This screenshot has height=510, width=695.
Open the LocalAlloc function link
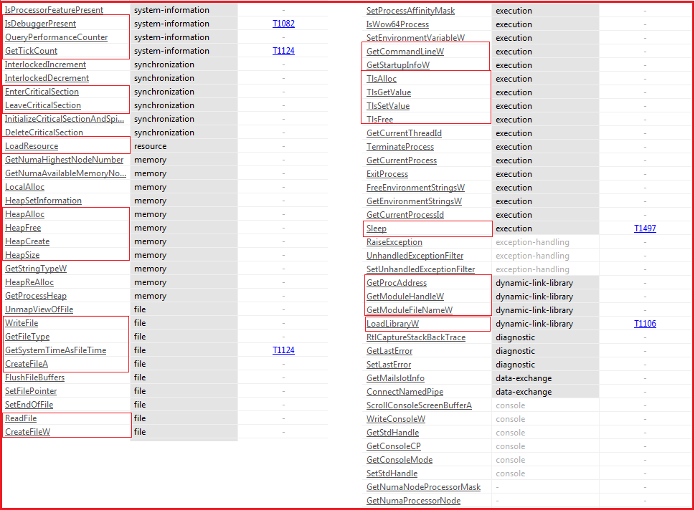(x=25, y=187)
